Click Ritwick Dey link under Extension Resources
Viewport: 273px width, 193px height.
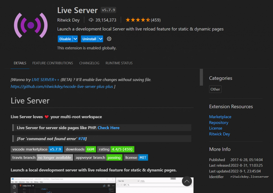pos(219,134)
